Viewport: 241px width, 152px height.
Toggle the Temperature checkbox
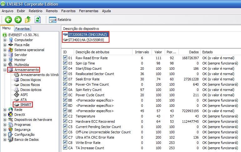65,116
